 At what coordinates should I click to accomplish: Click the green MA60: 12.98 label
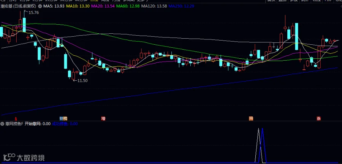click(128, 6)
